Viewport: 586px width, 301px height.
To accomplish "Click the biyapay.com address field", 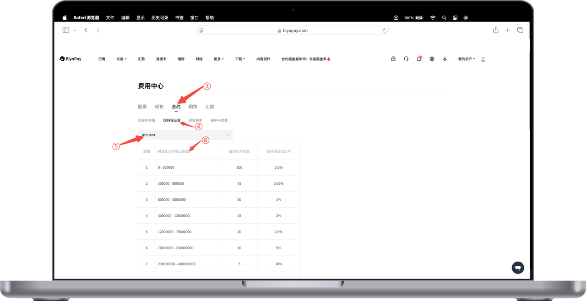I will (293, 31).
